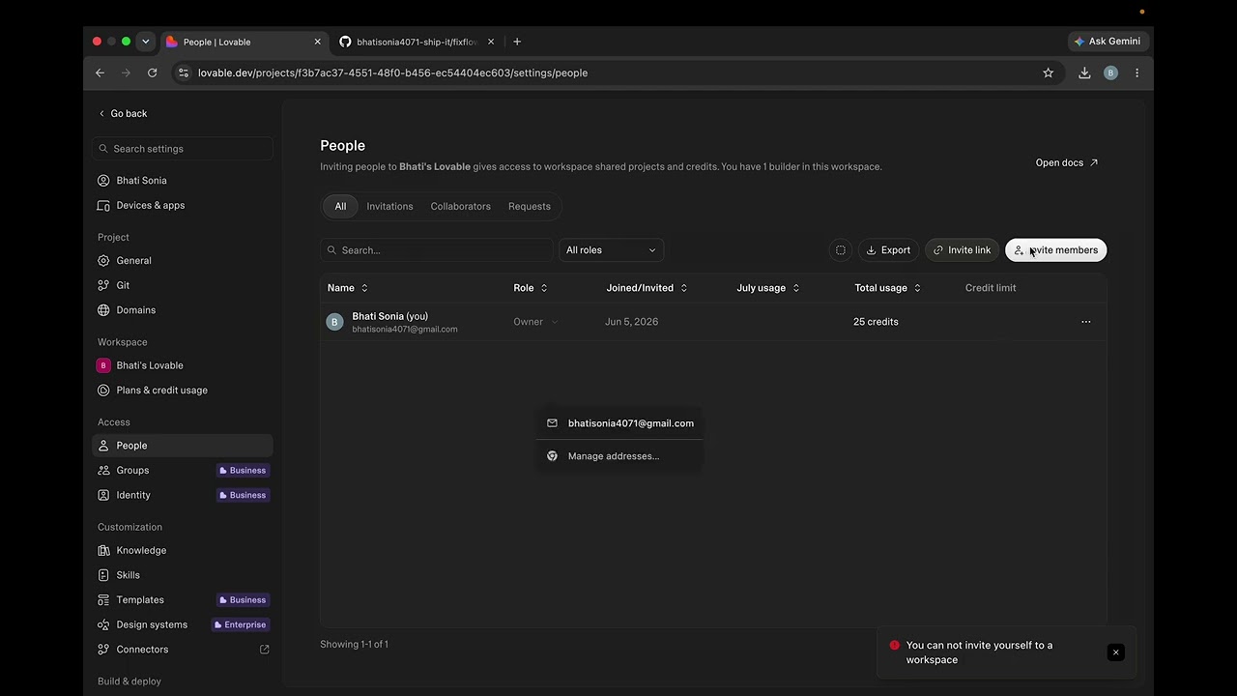Select People in Access section

click(x=183, y=446)
